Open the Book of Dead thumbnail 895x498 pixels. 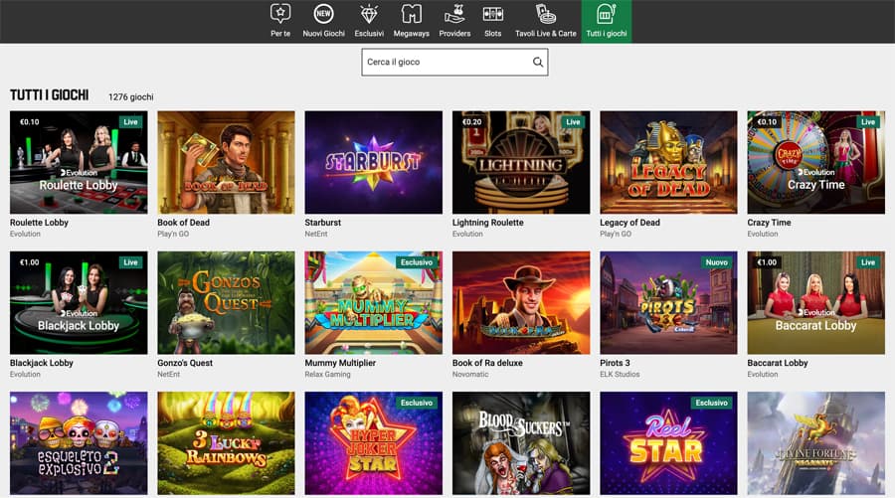pos(226,163)
